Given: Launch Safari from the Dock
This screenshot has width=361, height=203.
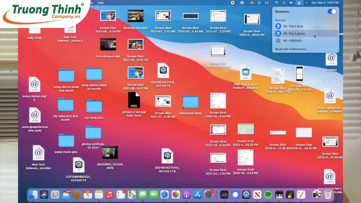Looking at the screenshot, I should click(164, 194).
